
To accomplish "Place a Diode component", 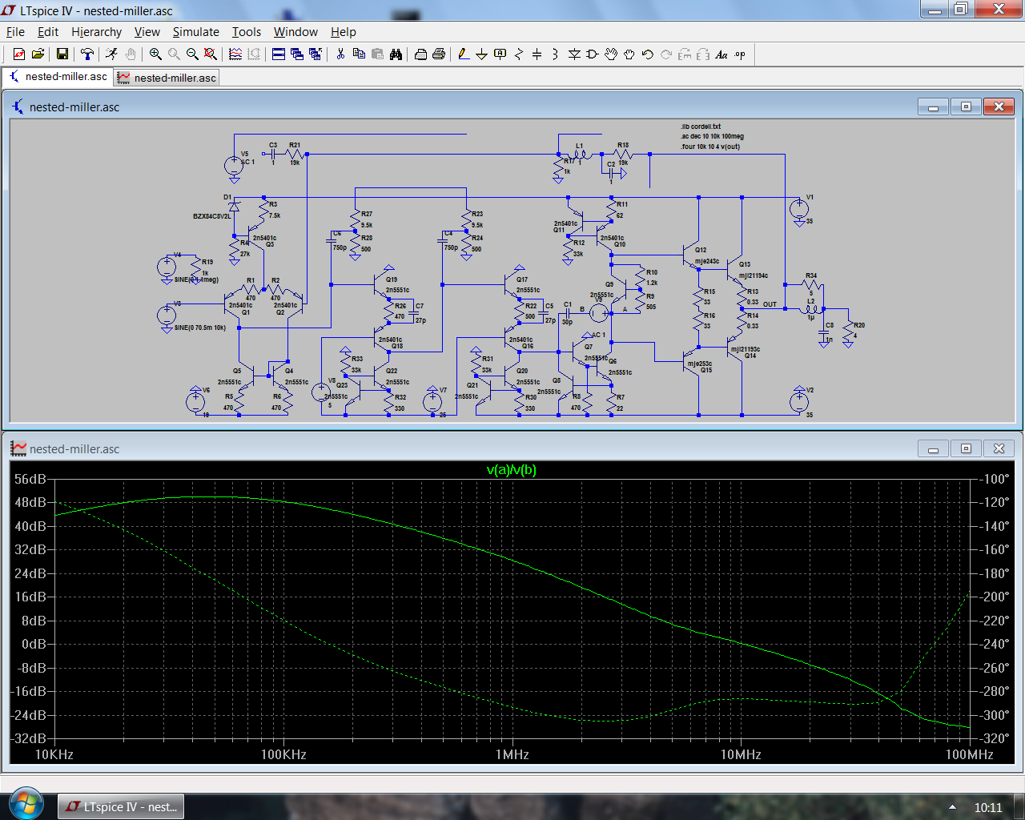I will (574, 54).
